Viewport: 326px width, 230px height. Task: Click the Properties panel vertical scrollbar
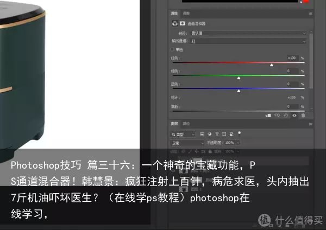click(x=311, y=61)
